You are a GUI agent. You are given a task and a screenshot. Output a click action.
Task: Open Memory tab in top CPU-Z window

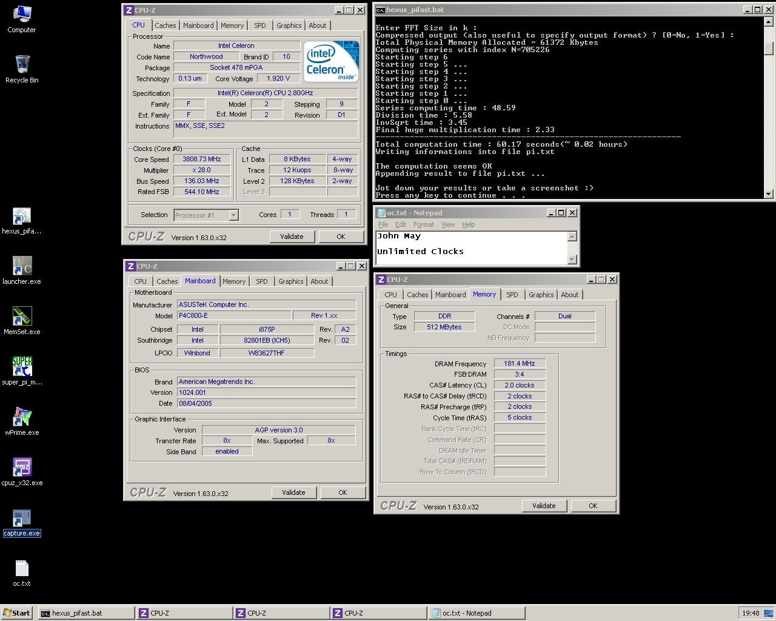click(232, 25)
